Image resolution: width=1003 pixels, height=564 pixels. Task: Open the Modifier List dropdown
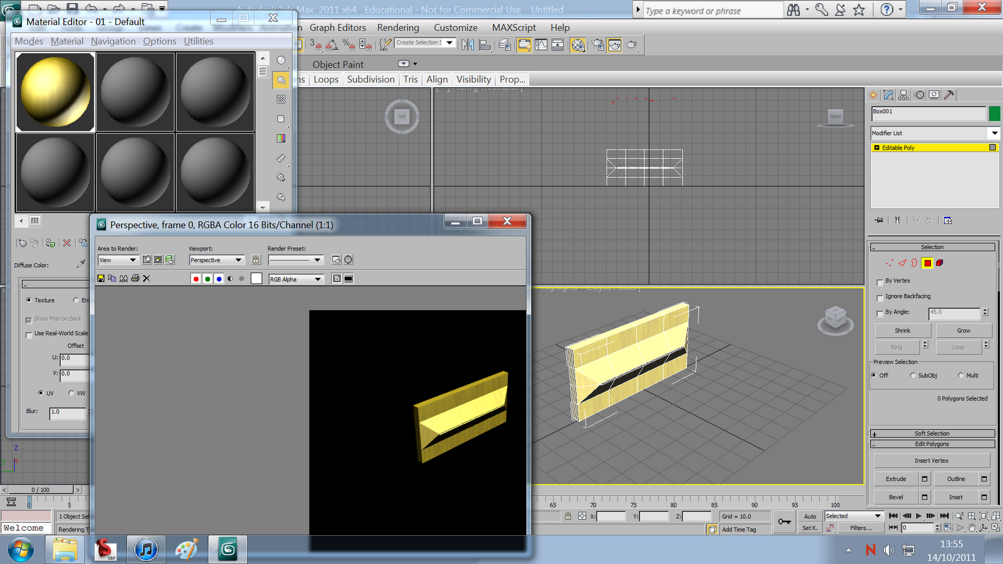tap(994, 133)
